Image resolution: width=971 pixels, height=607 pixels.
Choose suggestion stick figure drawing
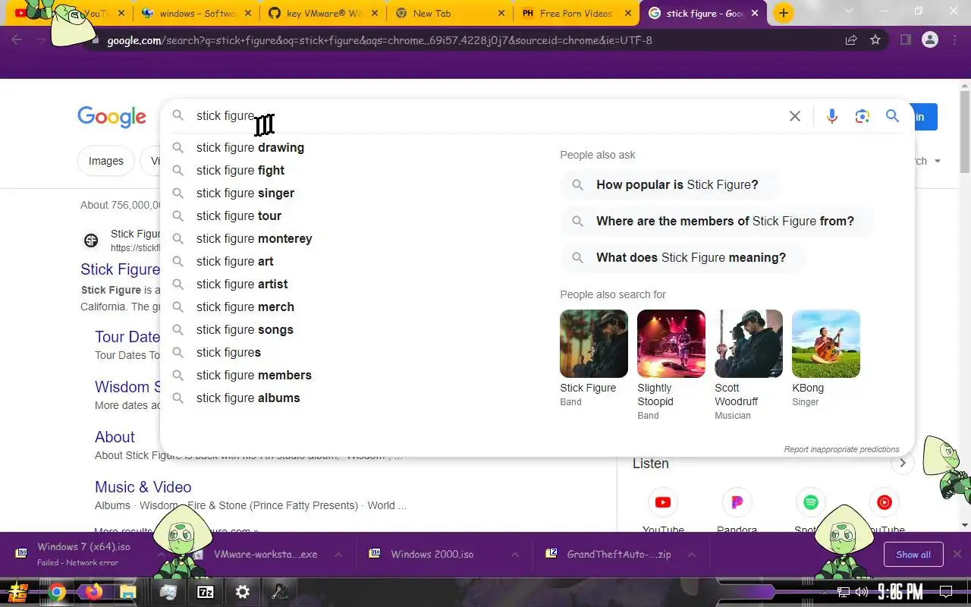(x=250, y=147)
